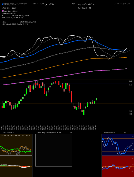Select the '50 Day - 22.25' legend text

(10, 8)
